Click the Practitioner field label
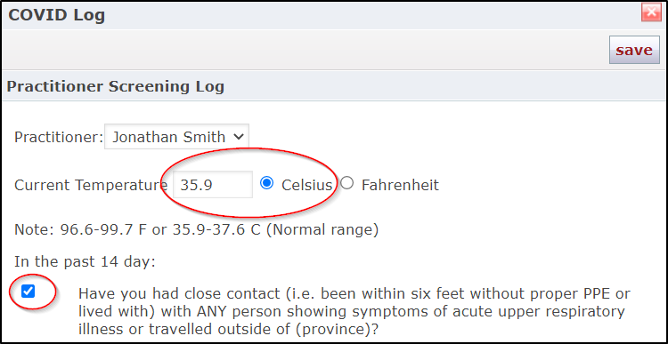The width and height of the screenshot is (668, 344). click(59, 138)
